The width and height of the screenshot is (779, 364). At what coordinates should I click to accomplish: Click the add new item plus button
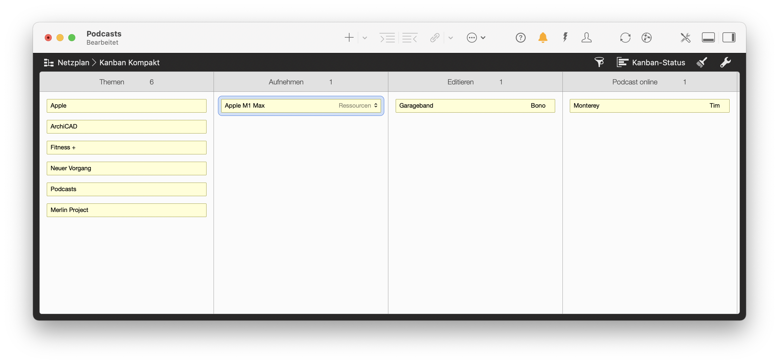(349, 38)
